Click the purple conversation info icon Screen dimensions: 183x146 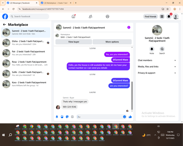129,28
